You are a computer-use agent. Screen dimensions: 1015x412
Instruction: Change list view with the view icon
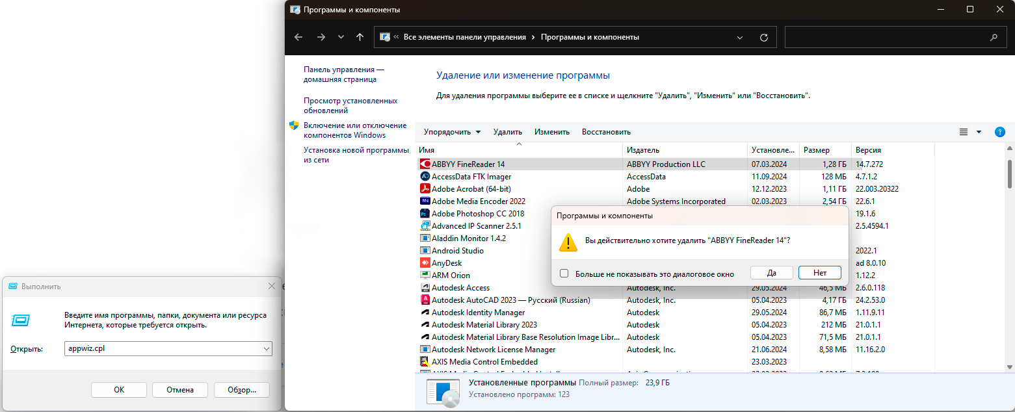pos(964,132)
